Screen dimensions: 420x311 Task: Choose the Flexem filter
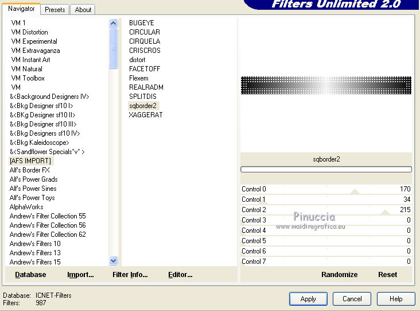[x=138, y=78]
